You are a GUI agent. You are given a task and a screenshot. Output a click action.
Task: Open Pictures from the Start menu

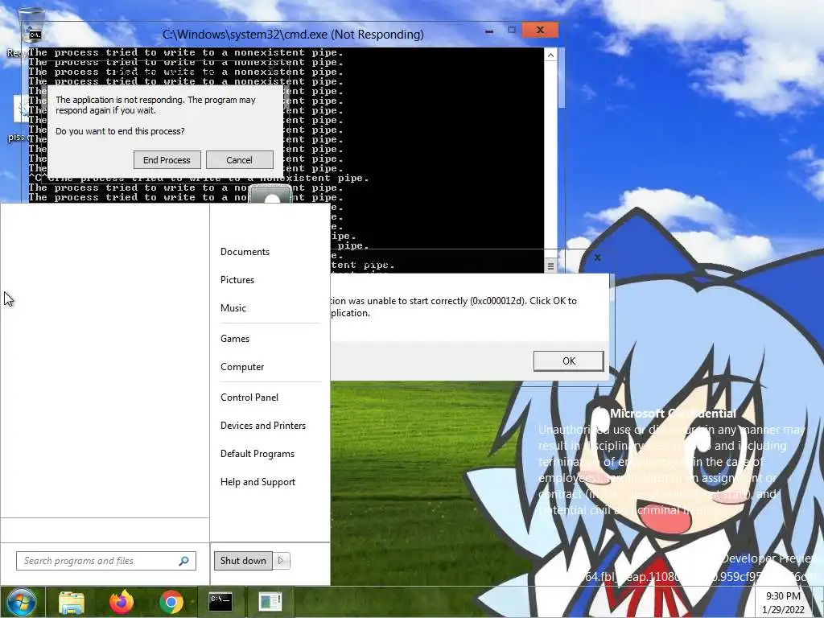237,280
